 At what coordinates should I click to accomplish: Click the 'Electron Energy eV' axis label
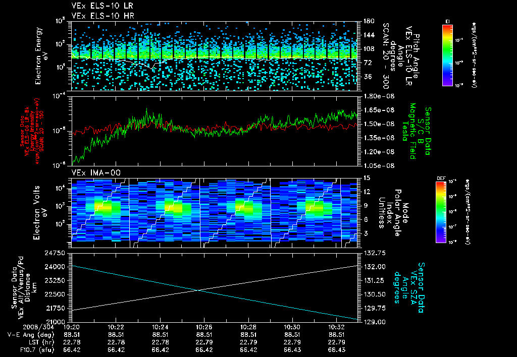(x=40, y=55)
